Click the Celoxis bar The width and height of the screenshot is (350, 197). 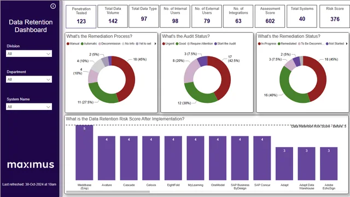151,158
